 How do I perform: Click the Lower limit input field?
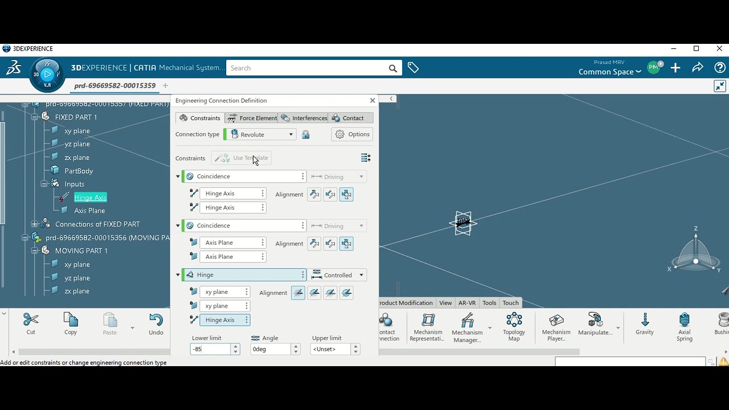pos(210,349)
